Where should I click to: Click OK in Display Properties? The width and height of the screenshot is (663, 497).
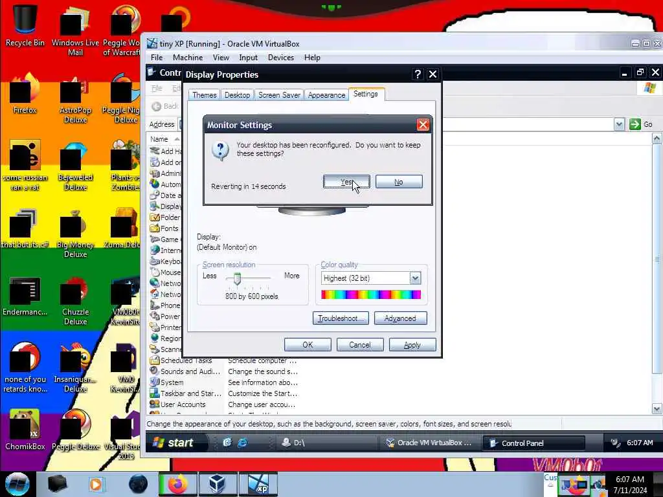coord(308,345)
